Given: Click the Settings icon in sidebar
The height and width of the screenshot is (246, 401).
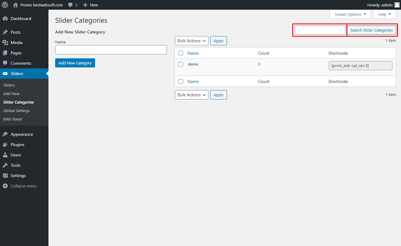Looking at the screenshot, I should pyautogui.click(x=5, y=175).
